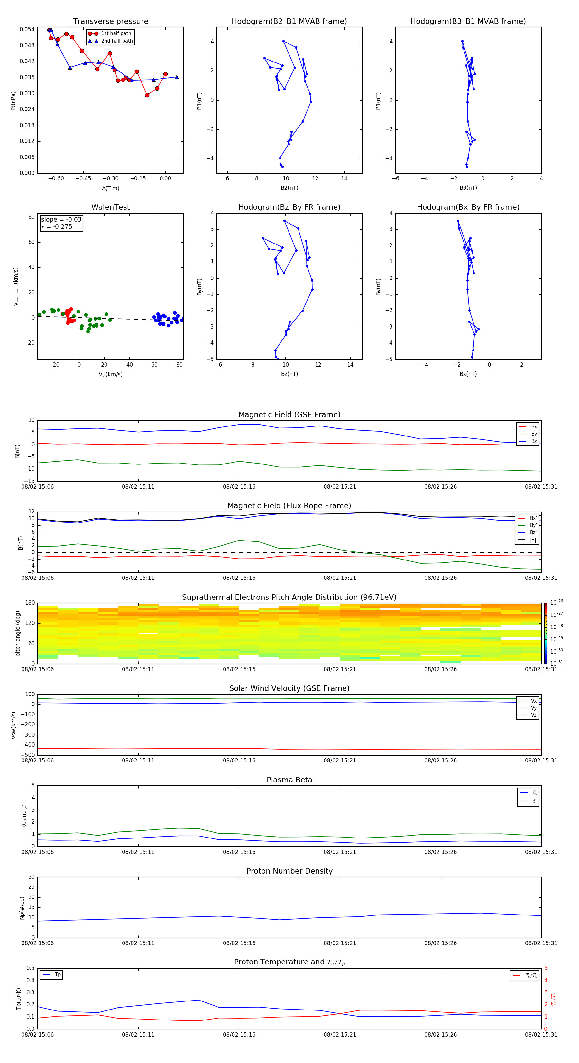Click the "Transverse pressure" plot title
This screenshot has height=1063, width=579.
click(110, 22)
